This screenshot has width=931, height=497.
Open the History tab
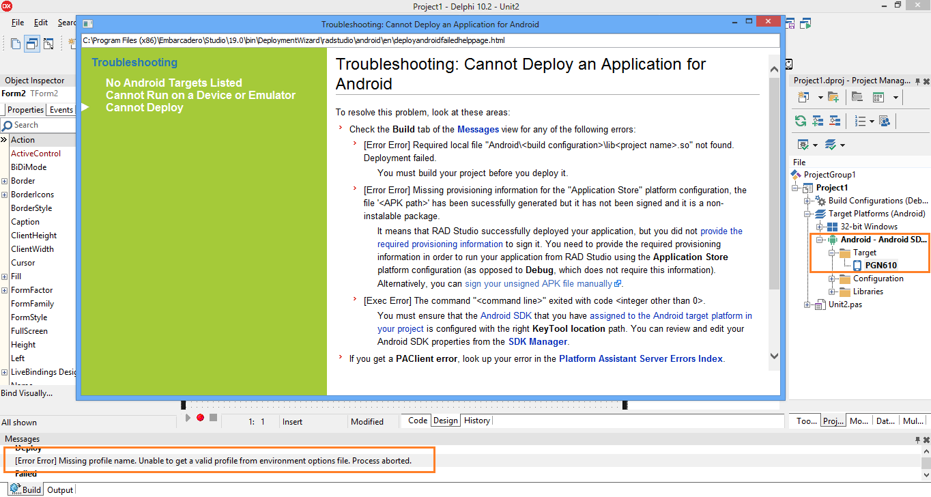[x=477, y=421]
